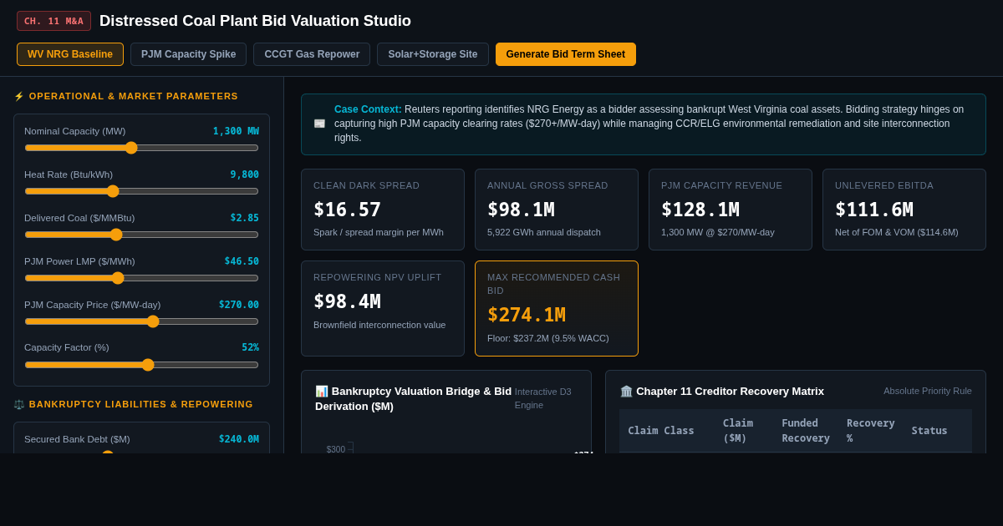Click the $300 axis label on chart
This screenshot has height=526, width=1003.
point(336,449)
